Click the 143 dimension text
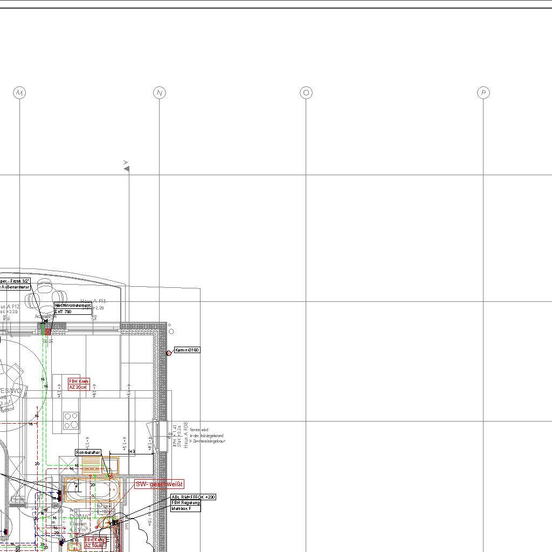 (x=132, y=451)
